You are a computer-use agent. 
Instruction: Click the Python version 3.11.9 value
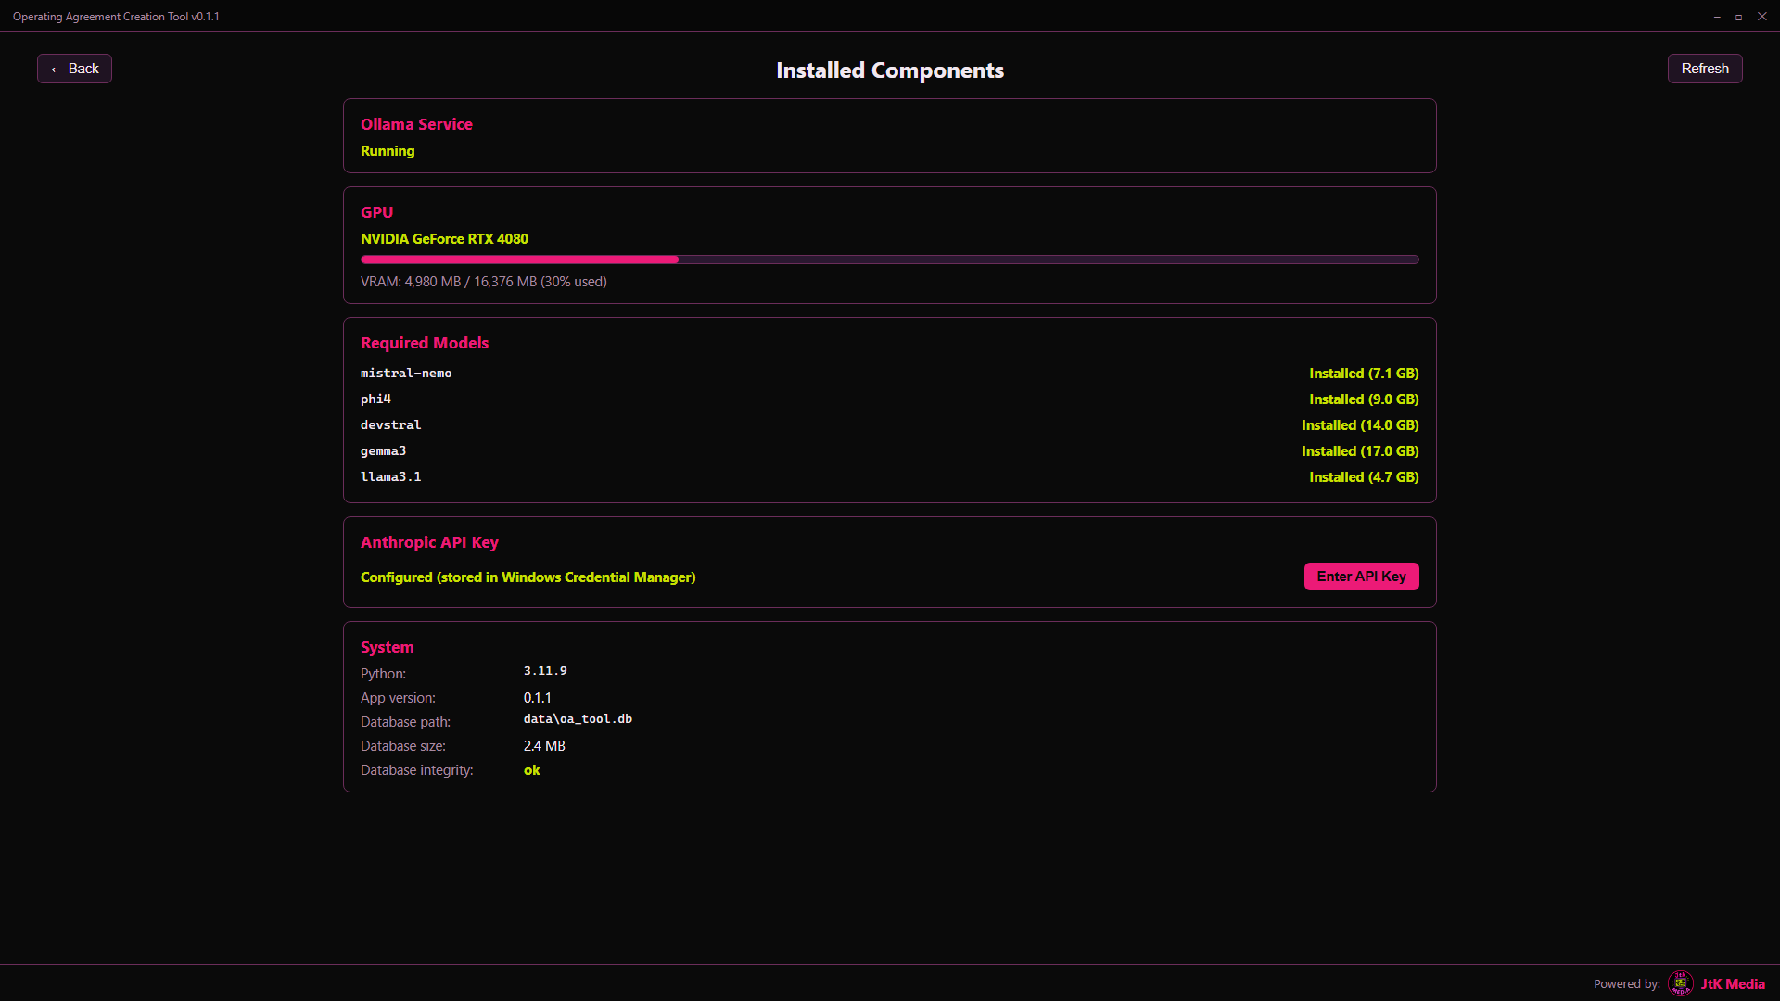[x=545, y=671]
